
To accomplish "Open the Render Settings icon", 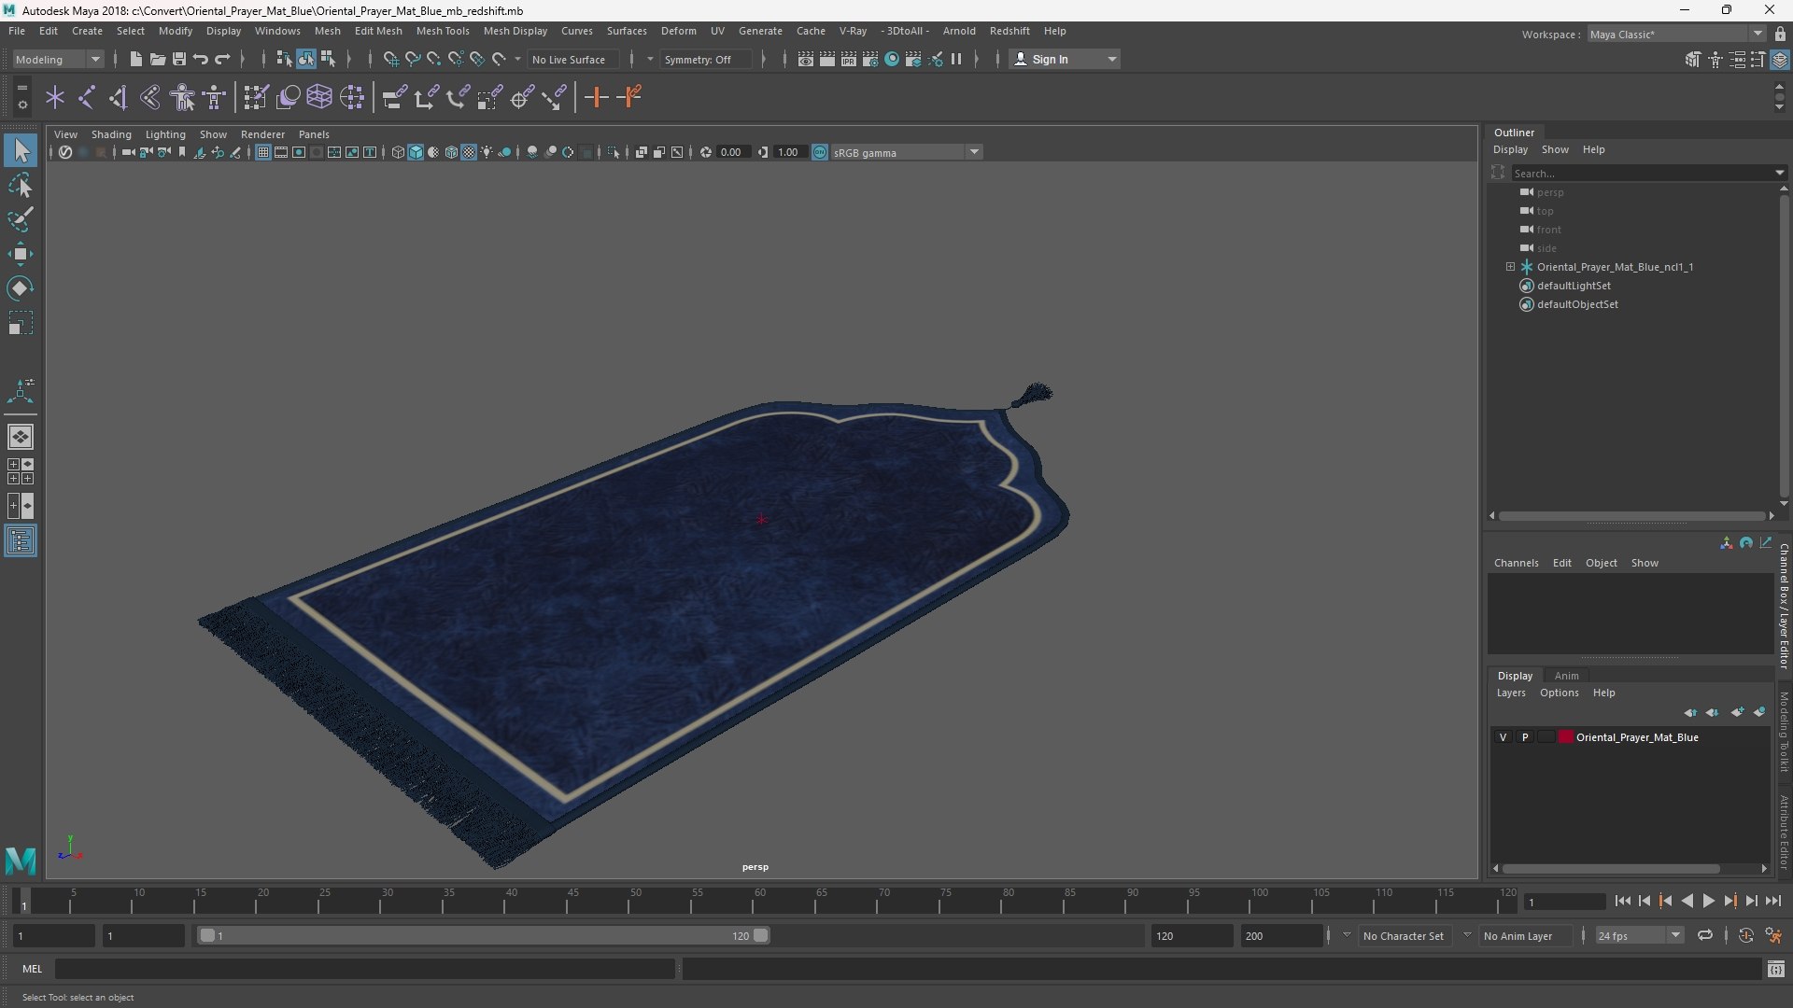I will [x=869, y=59].
